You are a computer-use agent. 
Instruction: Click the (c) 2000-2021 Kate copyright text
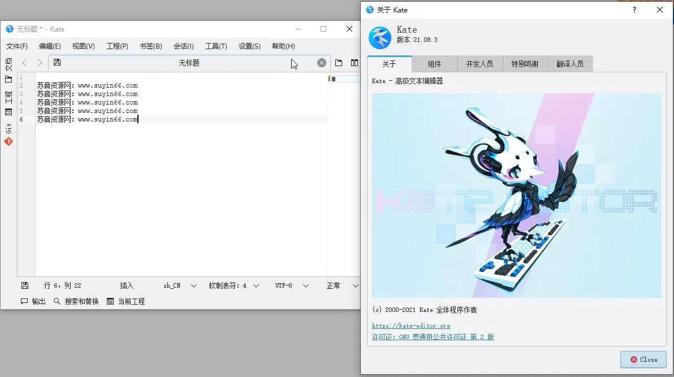[x=424, y=310]
